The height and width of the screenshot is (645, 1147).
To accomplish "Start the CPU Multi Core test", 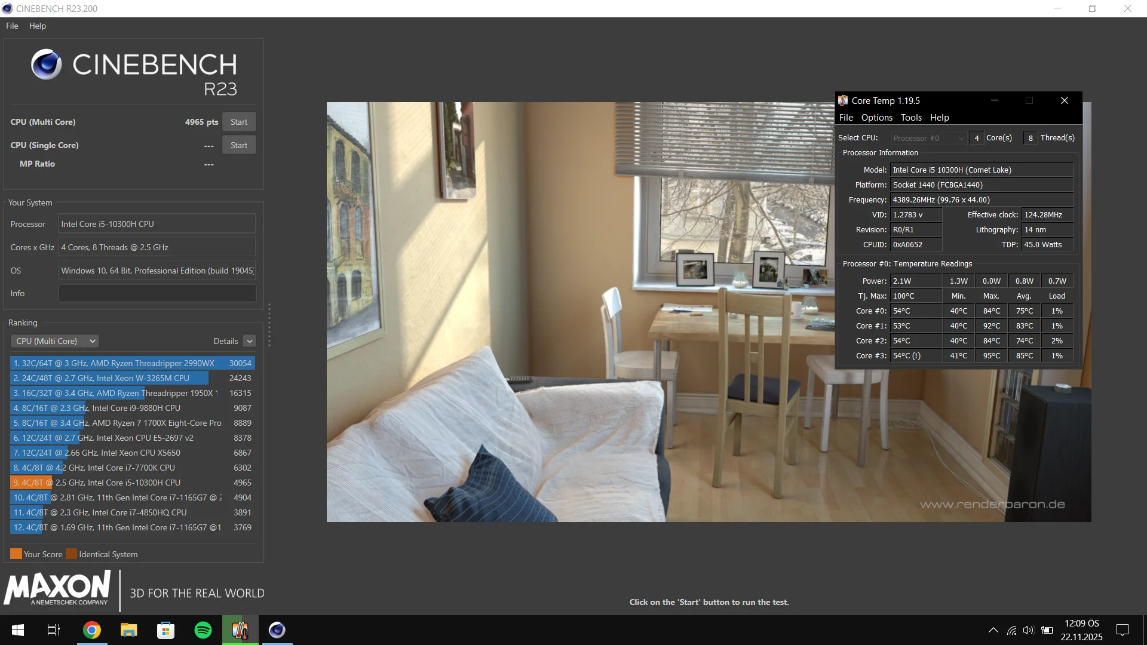I will click(x=239, y=122).
